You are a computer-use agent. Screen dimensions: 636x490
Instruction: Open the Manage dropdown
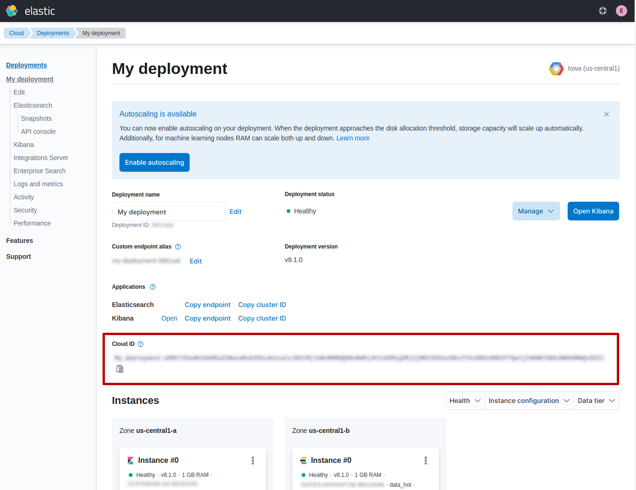[536, 211]
